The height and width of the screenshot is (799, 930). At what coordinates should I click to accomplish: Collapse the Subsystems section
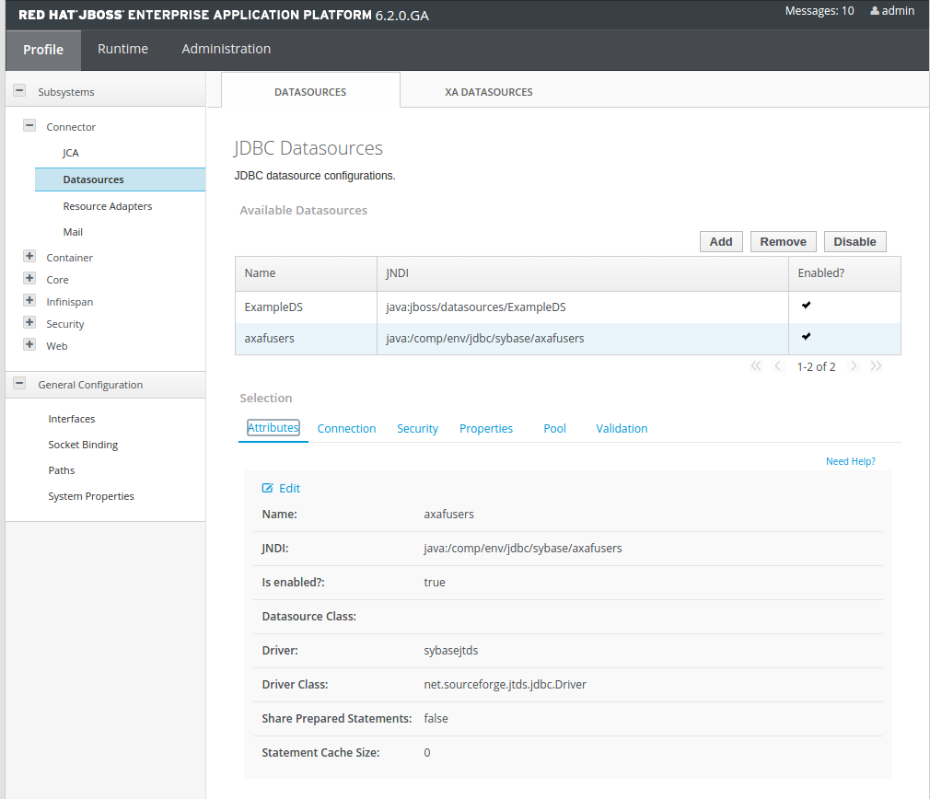19,91
